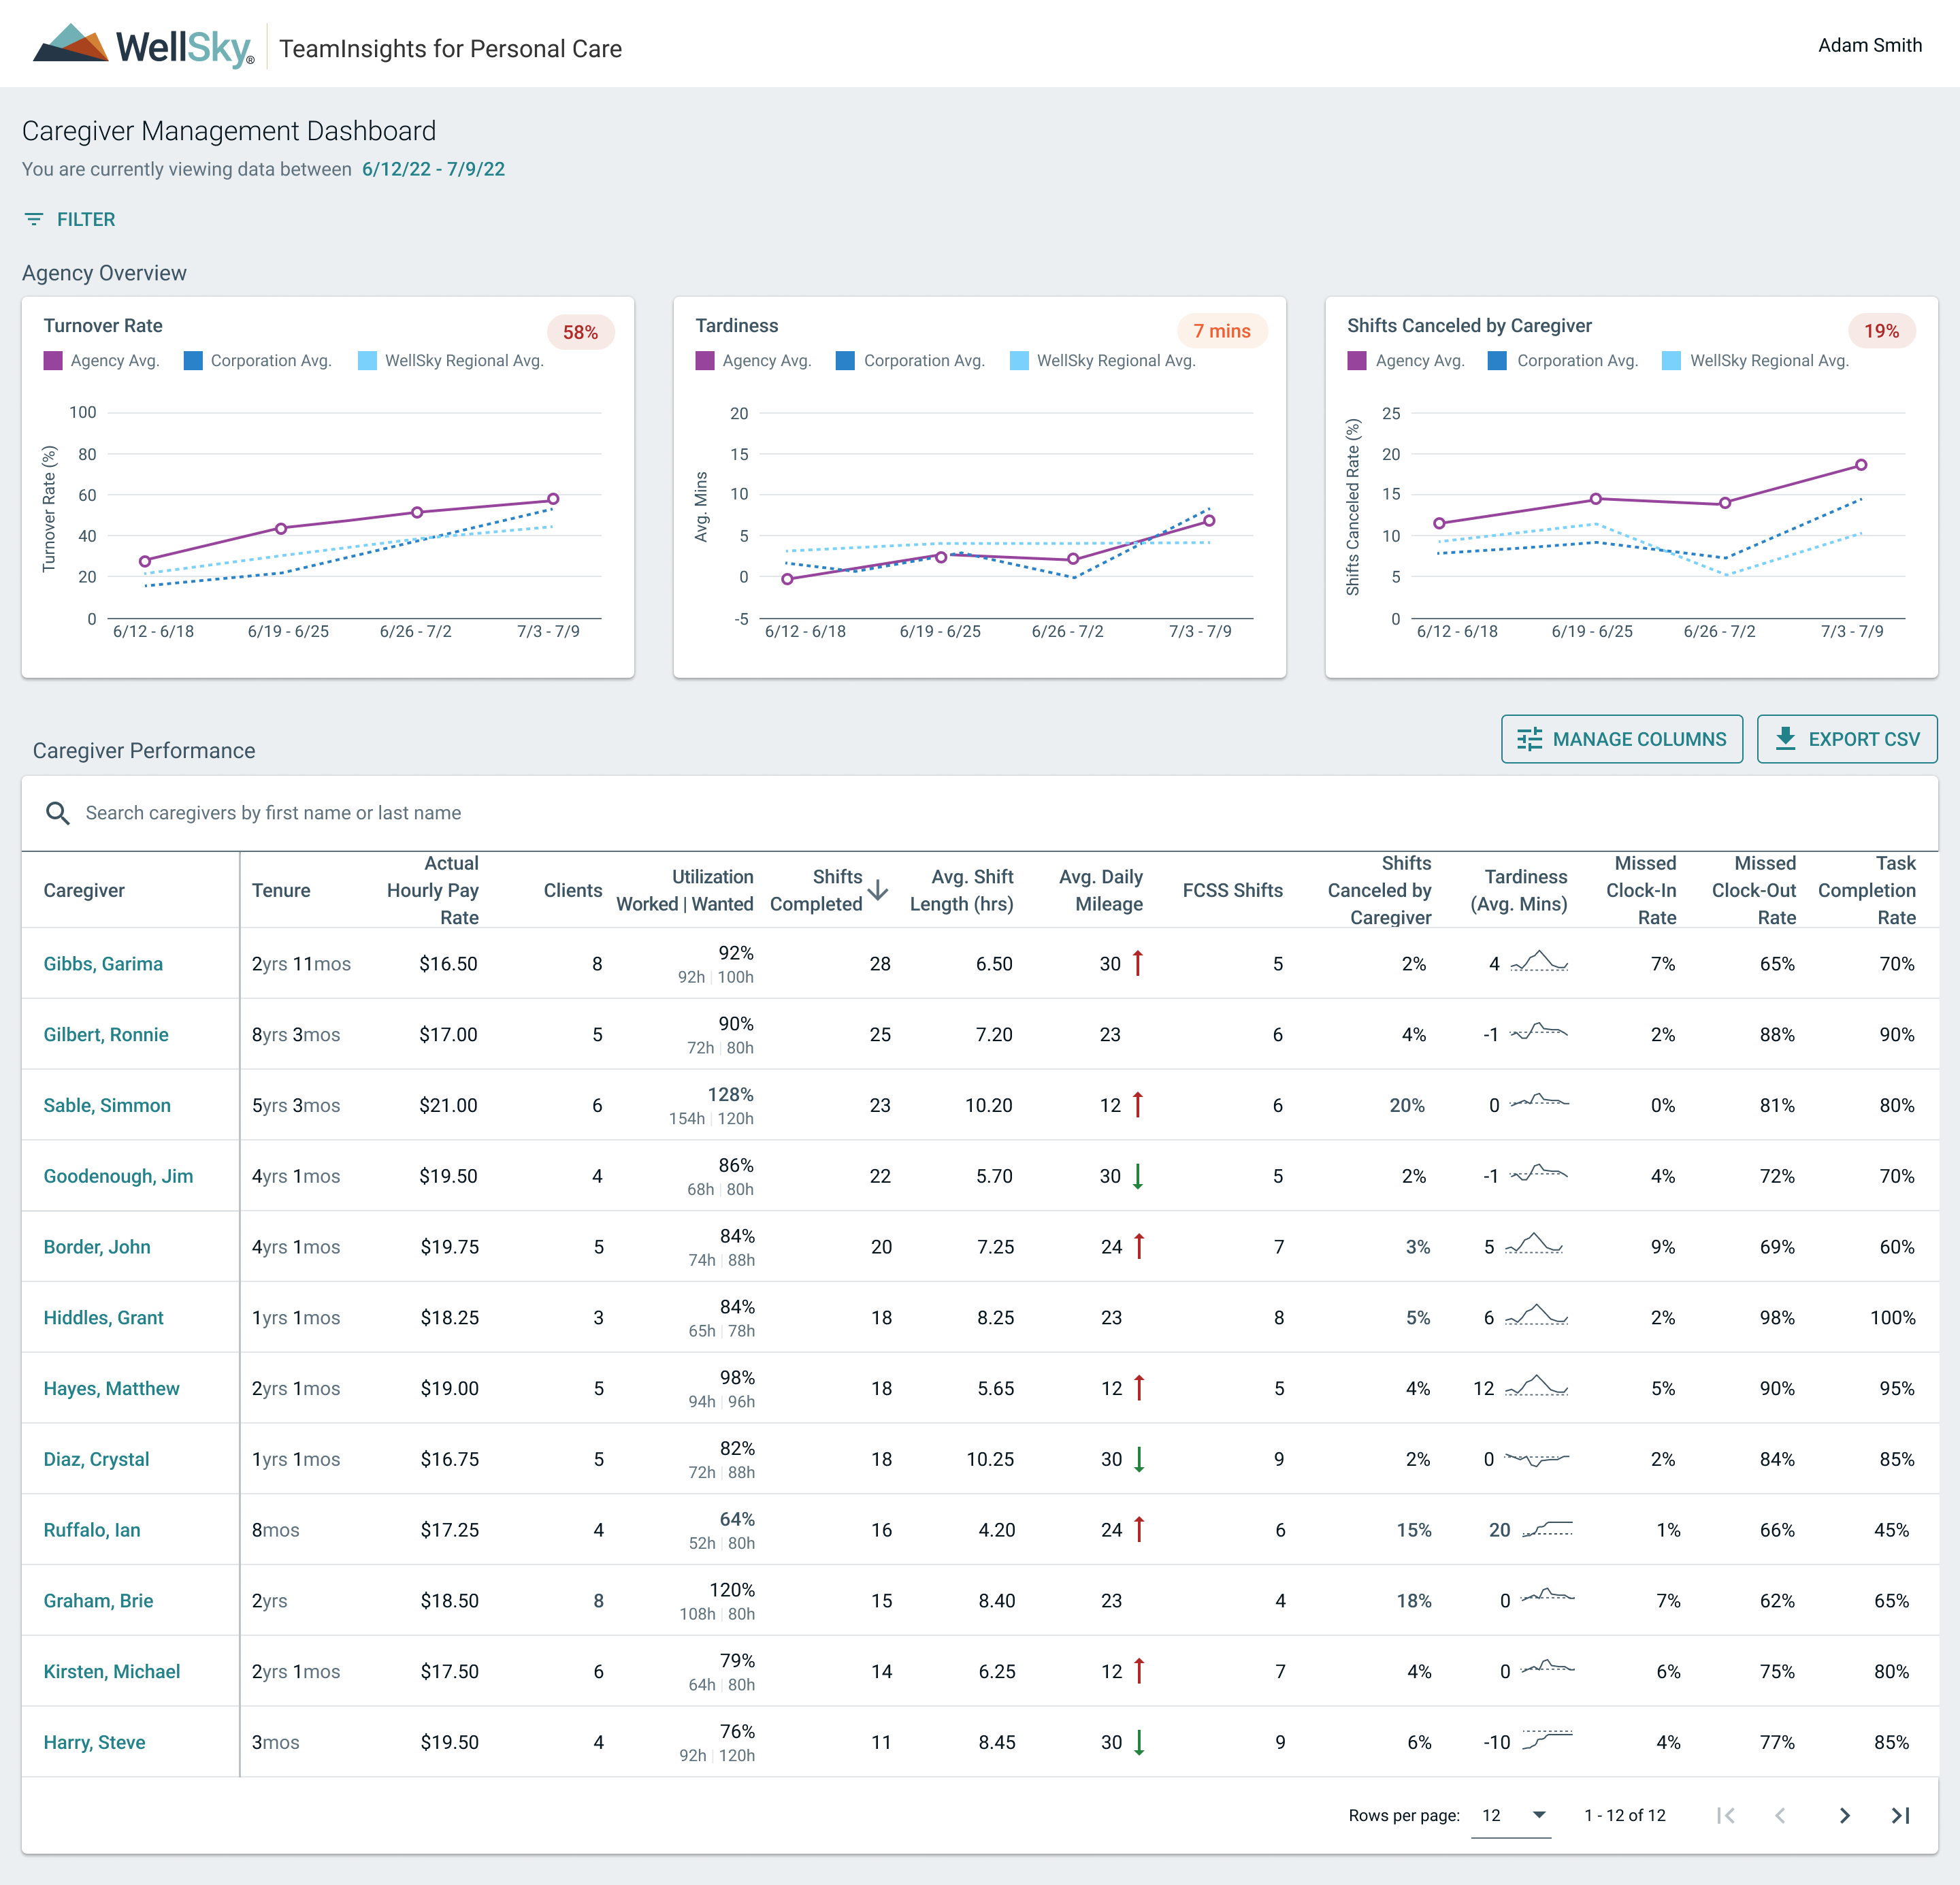
Task: Click Harry, Steve mileage down arrow
Action: click(1139, 1742)
